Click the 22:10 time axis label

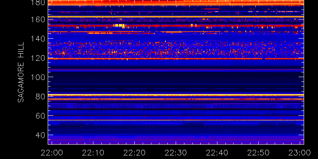pyautogui.click(x=93, y=152)
